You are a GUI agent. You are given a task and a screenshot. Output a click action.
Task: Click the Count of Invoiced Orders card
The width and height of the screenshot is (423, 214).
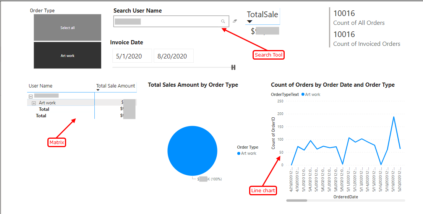[x=366, y=39]
